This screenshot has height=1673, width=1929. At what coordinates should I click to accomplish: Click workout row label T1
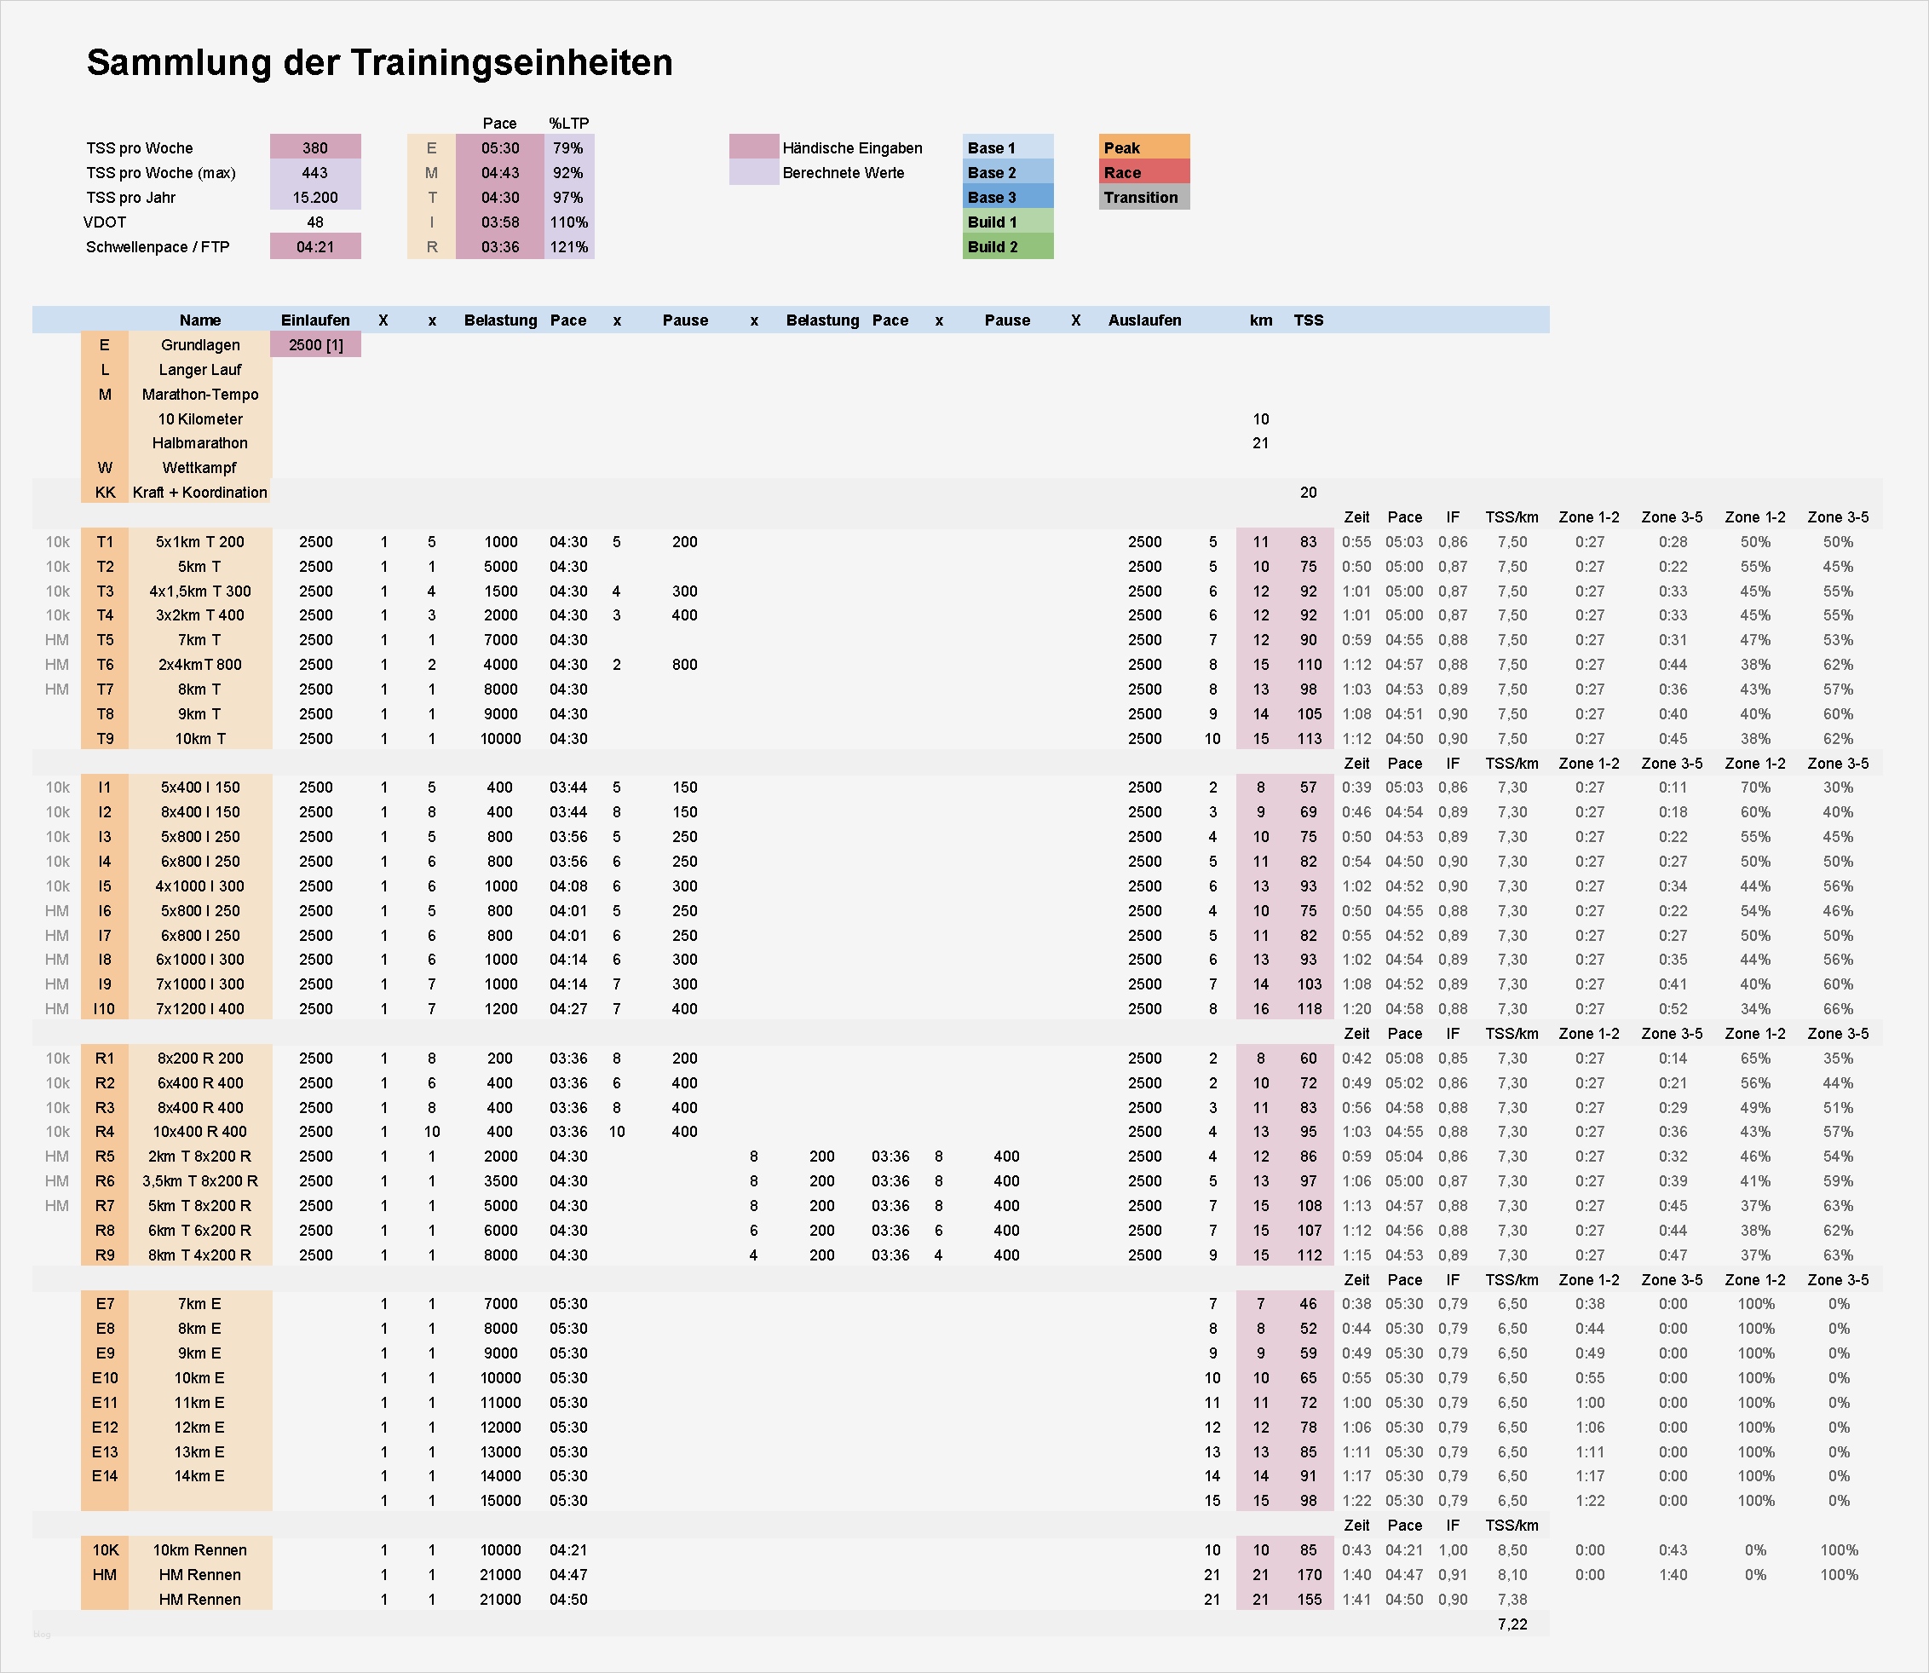click(x=105, y=541)
